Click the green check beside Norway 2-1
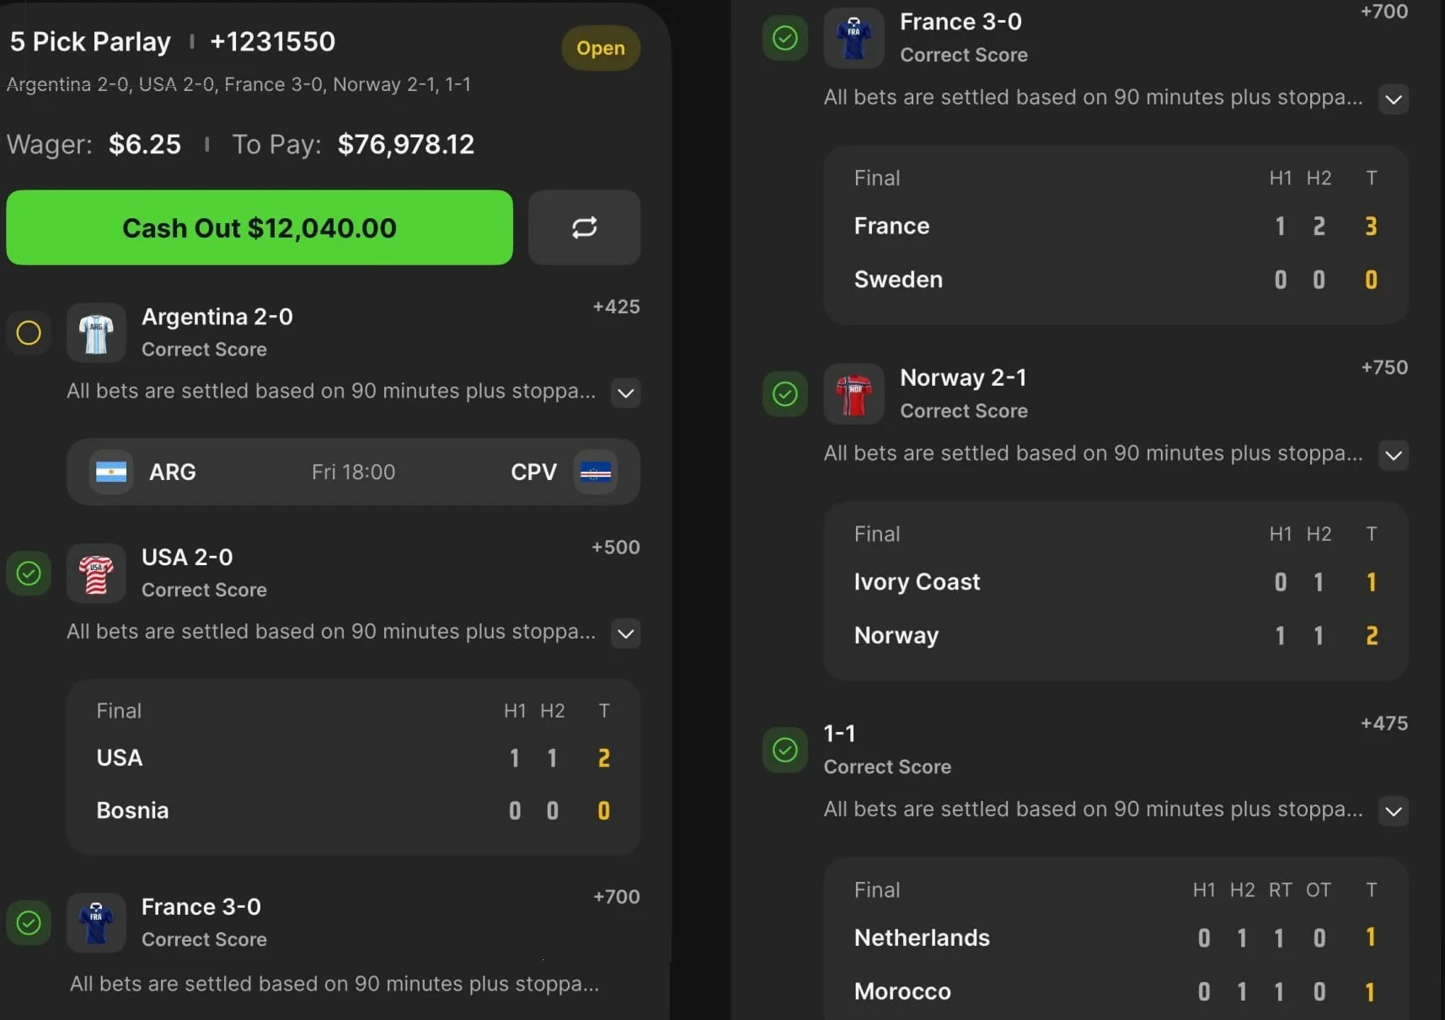 (784, 393)
